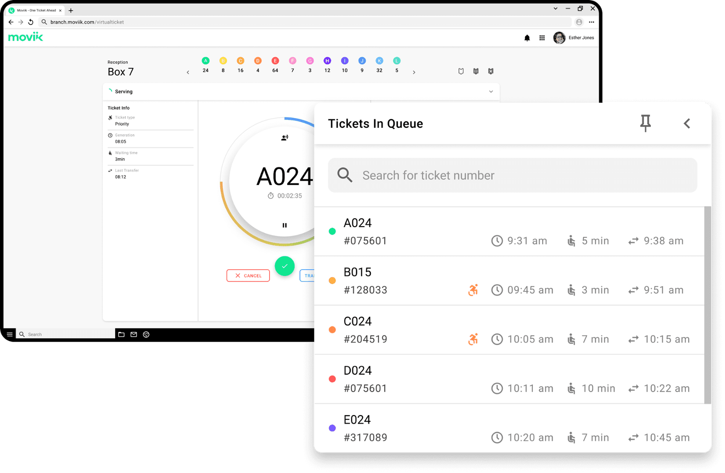The width and height of the screenshot is (725, 473).
Task: Click the middle shield icon
Action: coord(476,71)
